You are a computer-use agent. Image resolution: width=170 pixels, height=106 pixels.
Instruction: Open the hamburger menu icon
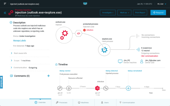tap(5, 4)
